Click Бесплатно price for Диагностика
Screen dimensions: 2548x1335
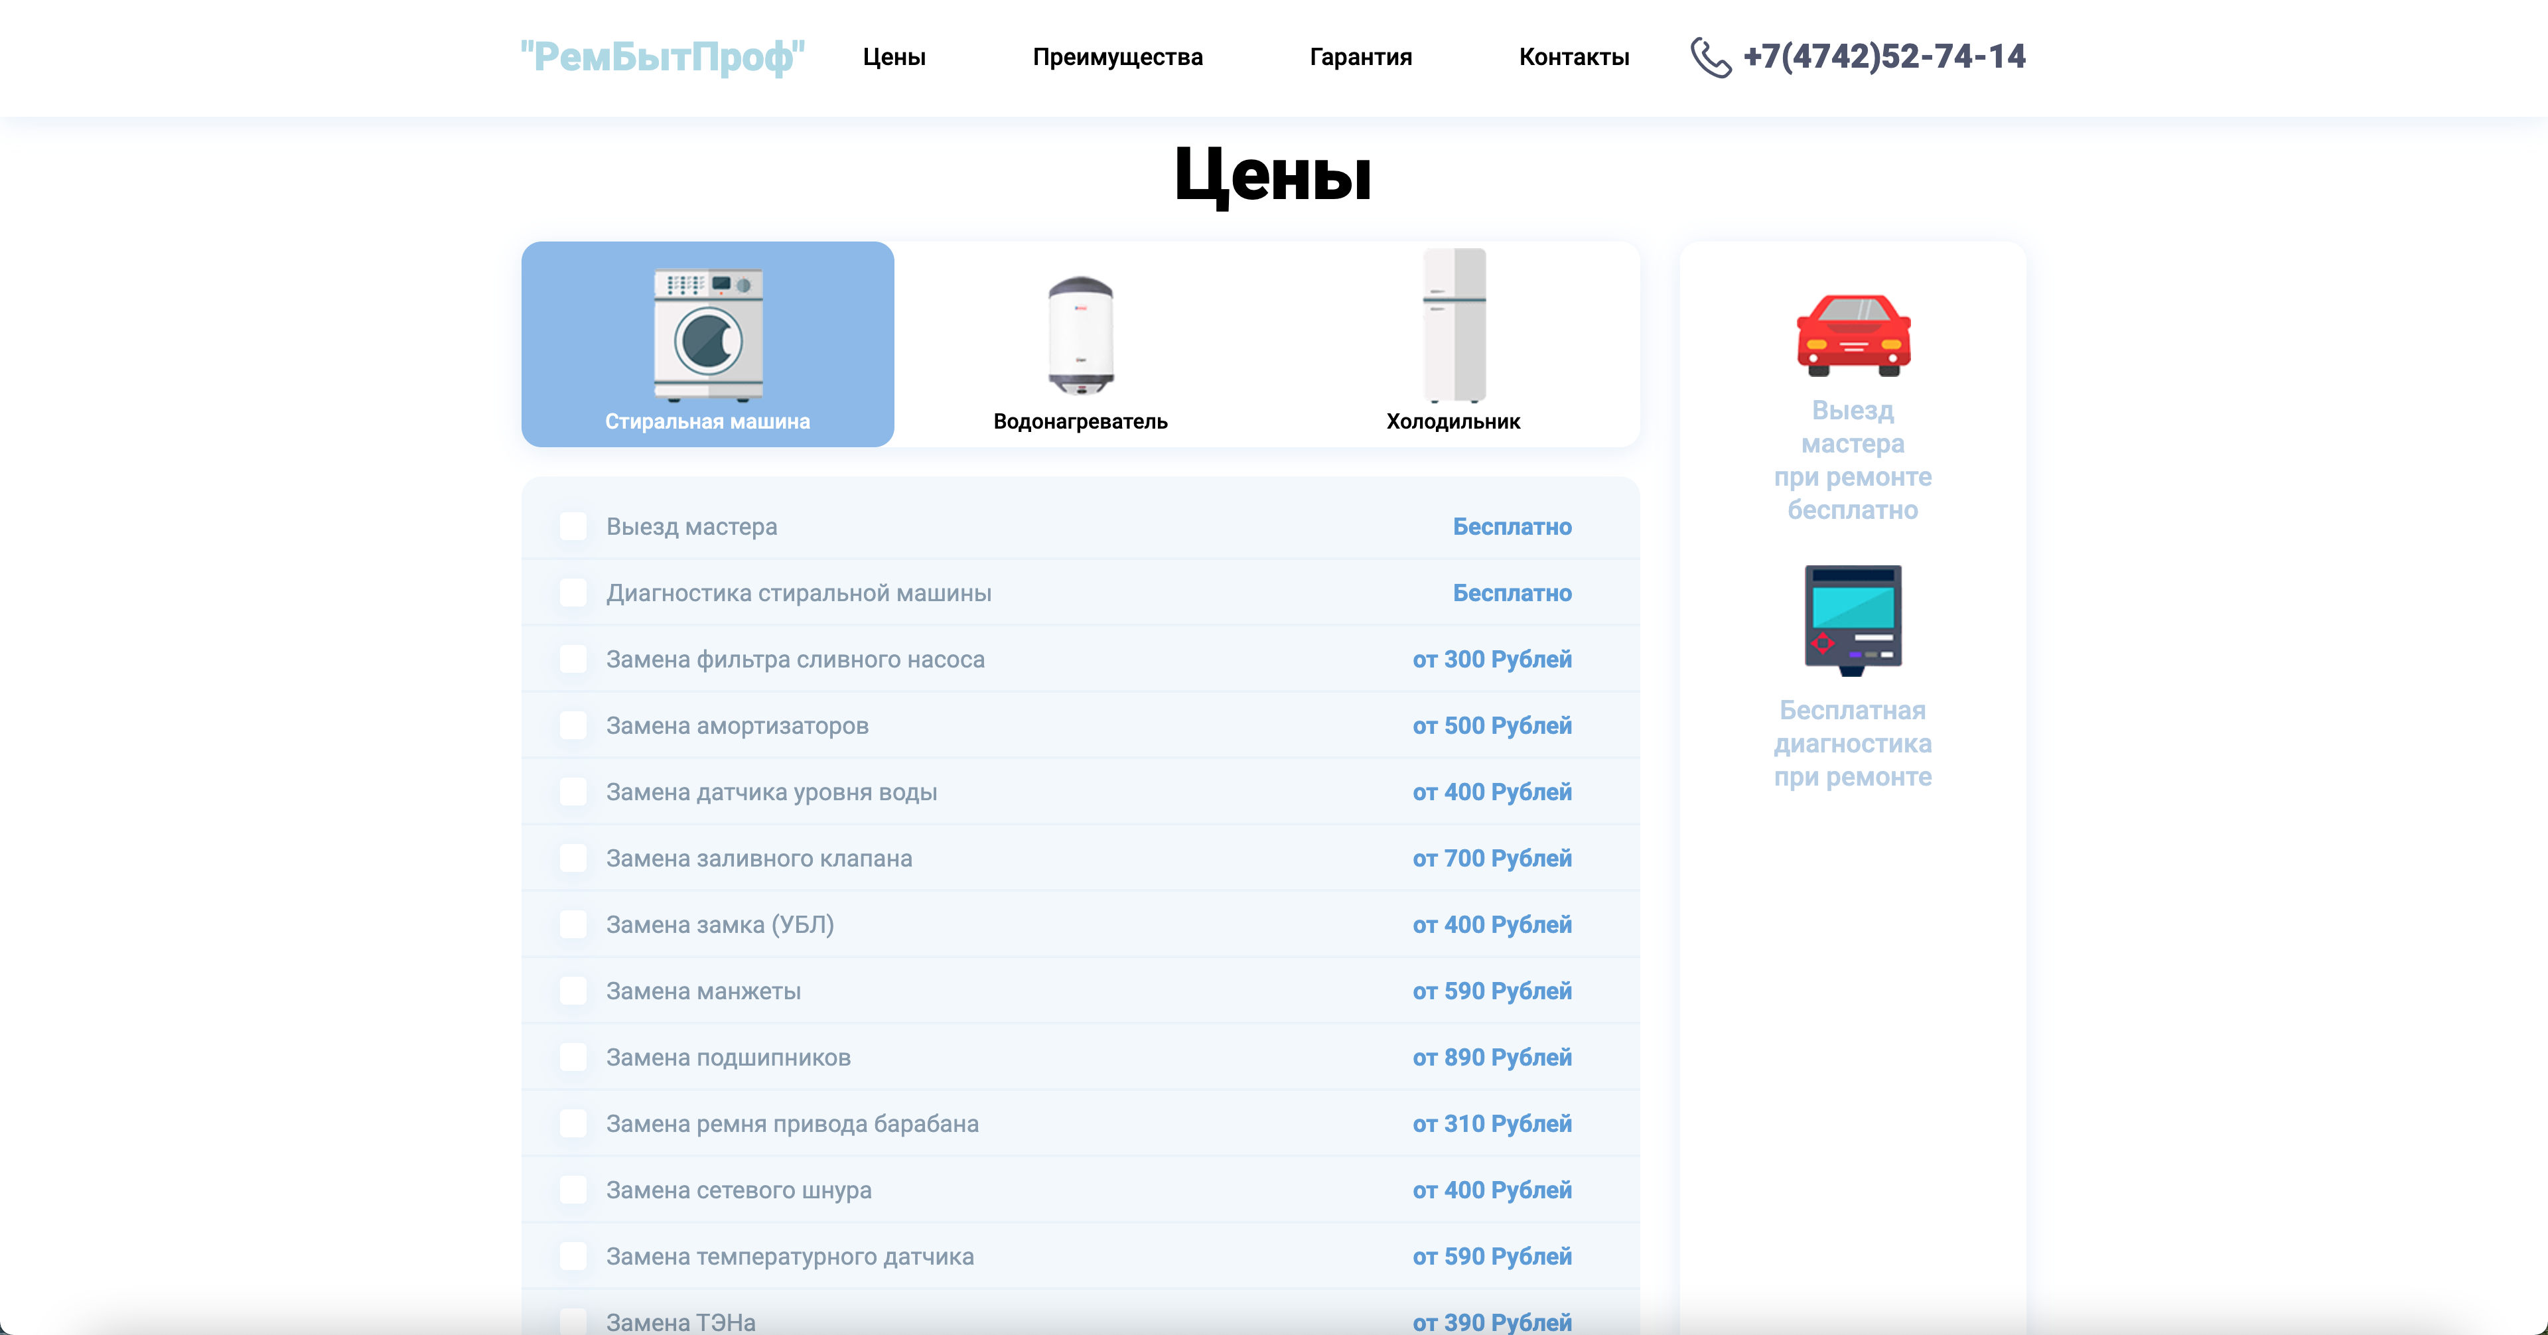click(x=1512, y=593)
